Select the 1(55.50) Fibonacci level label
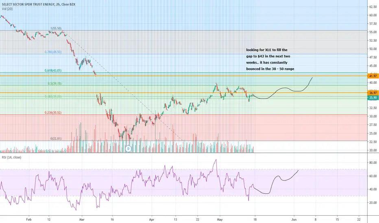 point(56,28)
